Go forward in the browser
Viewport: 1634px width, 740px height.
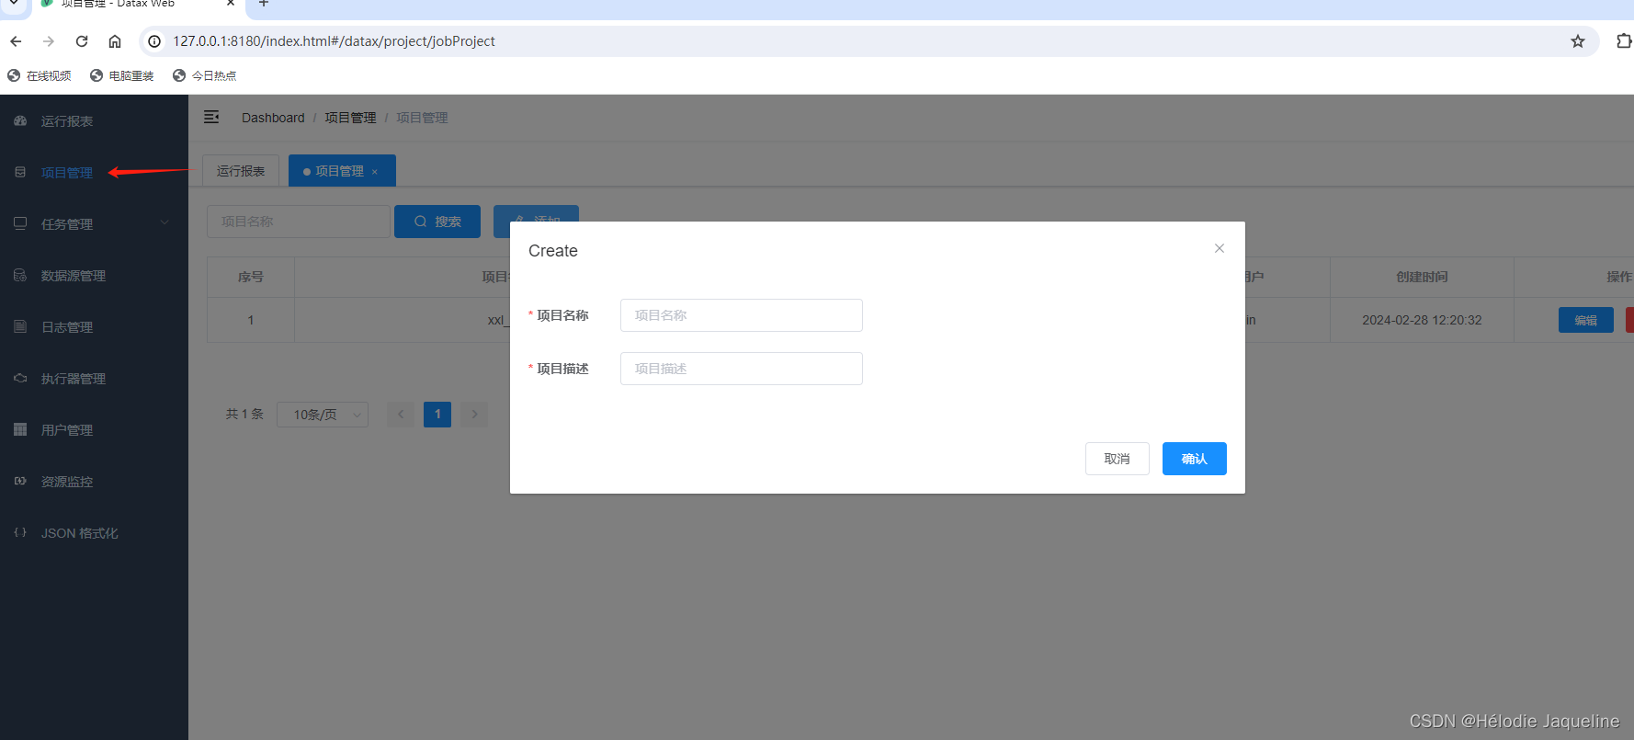click(x=49, y=41)
